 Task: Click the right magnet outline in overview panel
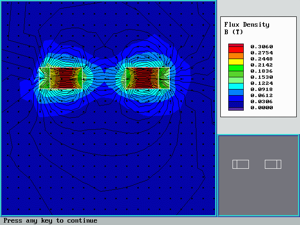pyautogui.click(x=273, y=165)
